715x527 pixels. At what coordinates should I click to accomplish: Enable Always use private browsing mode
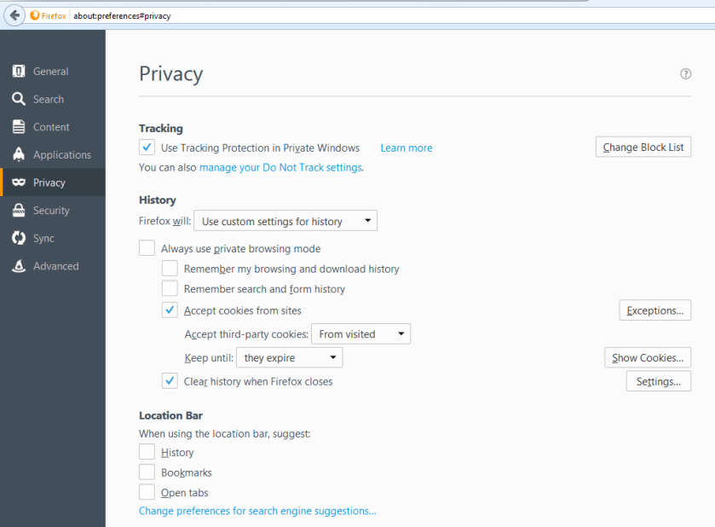click(x=147, y=247)
